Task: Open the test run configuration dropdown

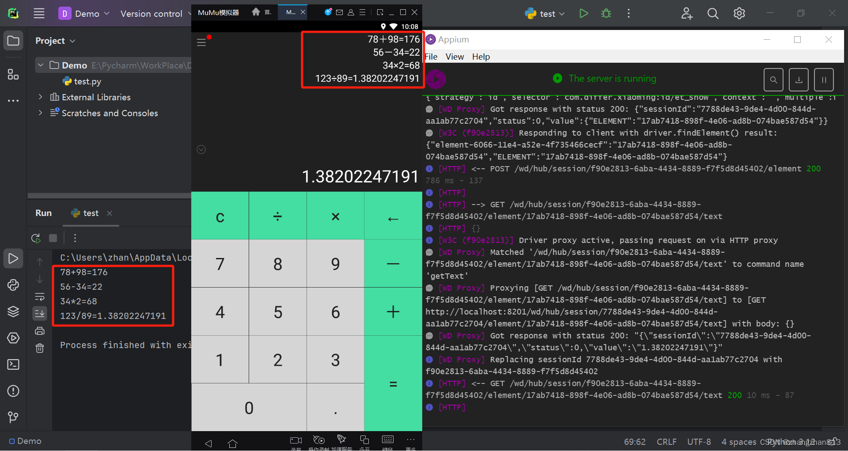Action: tap(545, 14)
